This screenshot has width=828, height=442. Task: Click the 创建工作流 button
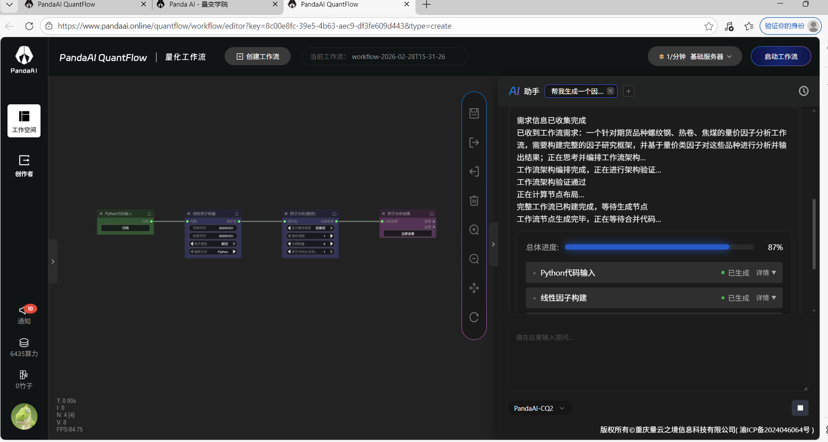pyautogui.click(x=258, y=56)
